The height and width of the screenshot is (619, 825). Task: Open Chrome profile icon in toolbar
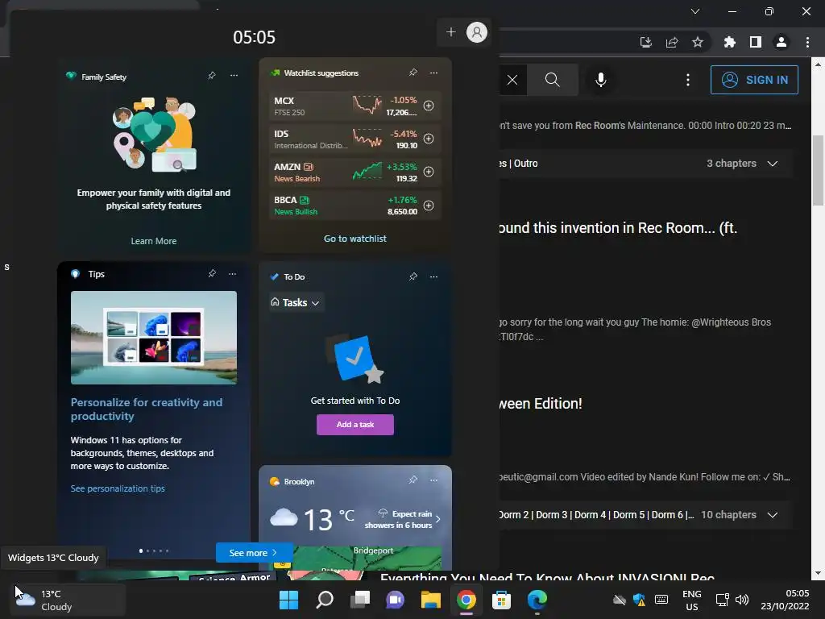pos(781,42)
